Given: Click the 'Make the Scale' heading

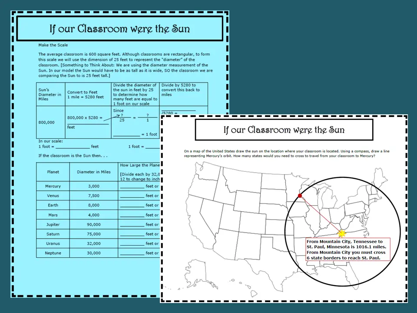Looking at the screenshot, I should [x=53, y=45].
